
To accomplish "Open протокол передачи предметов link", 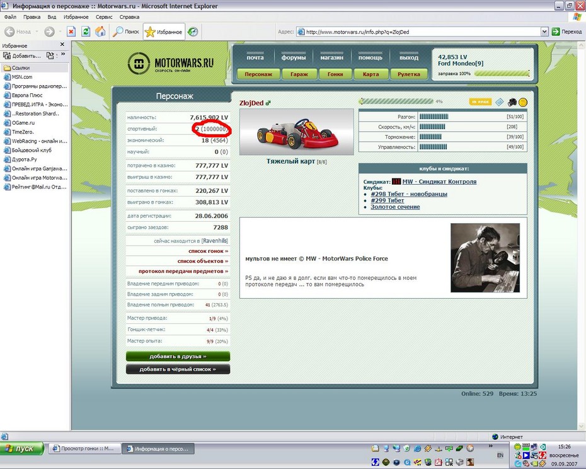I will click(183, 271).
